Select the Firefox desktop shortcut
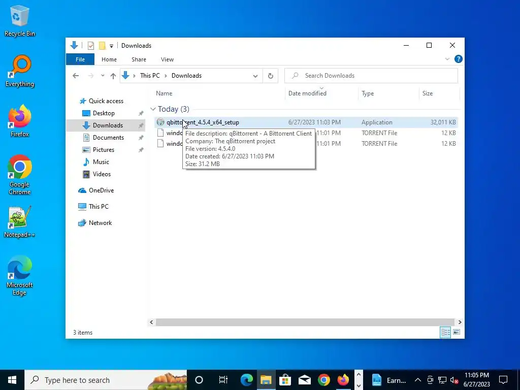 tap(20, 121)
